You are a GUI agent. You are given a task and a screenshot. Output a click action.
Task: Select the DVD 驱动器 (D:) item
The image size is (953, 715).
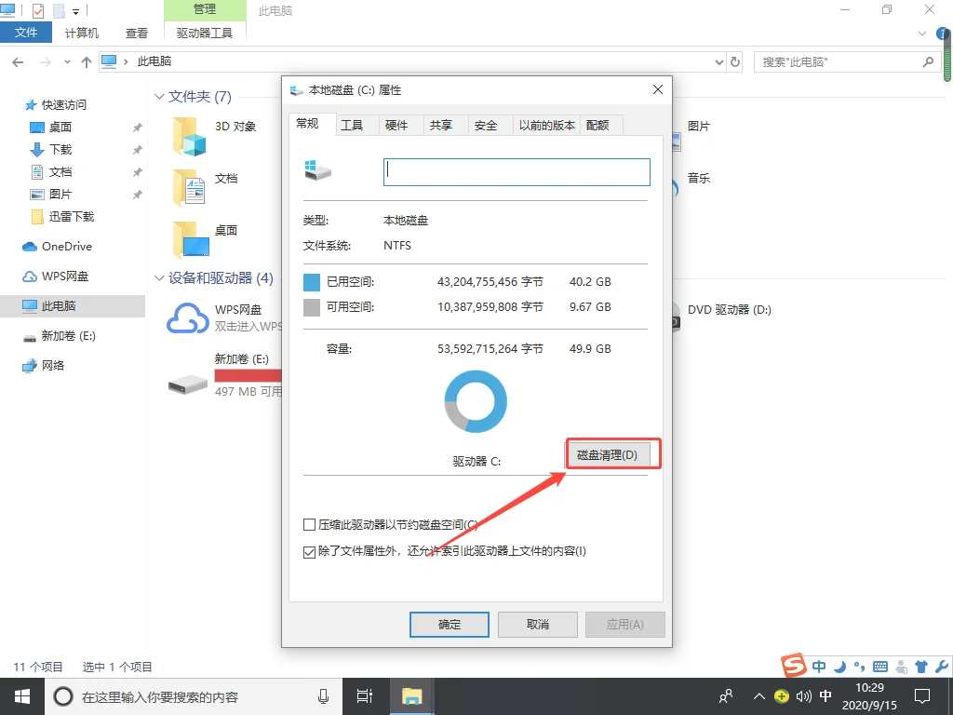coord(730,310)
